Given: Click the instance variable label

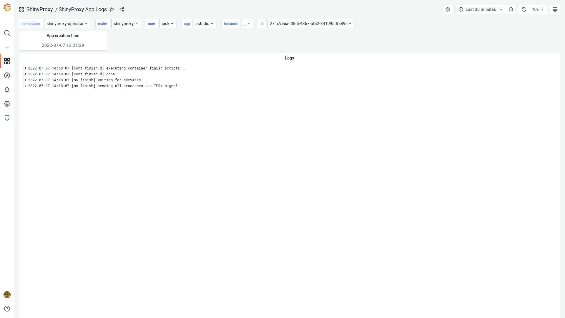Looking at the screenshot, I should click(230, 24).
